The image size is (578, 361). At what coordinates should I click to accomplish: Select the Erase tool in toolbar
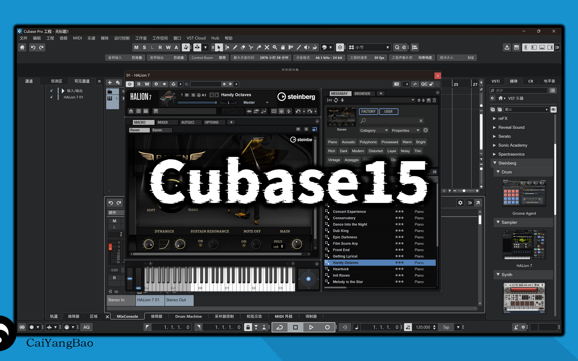pyautogui.click(x=243, y=47)
